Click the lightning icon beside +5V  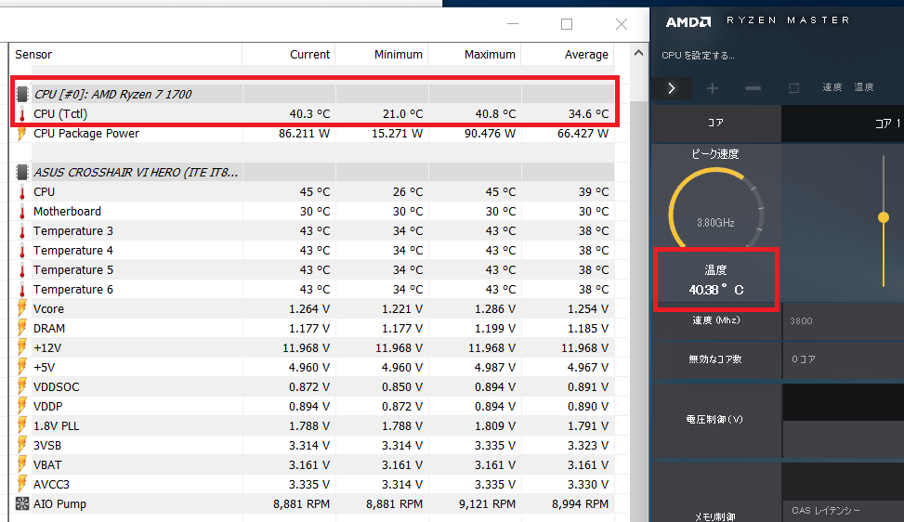point(22,368)
